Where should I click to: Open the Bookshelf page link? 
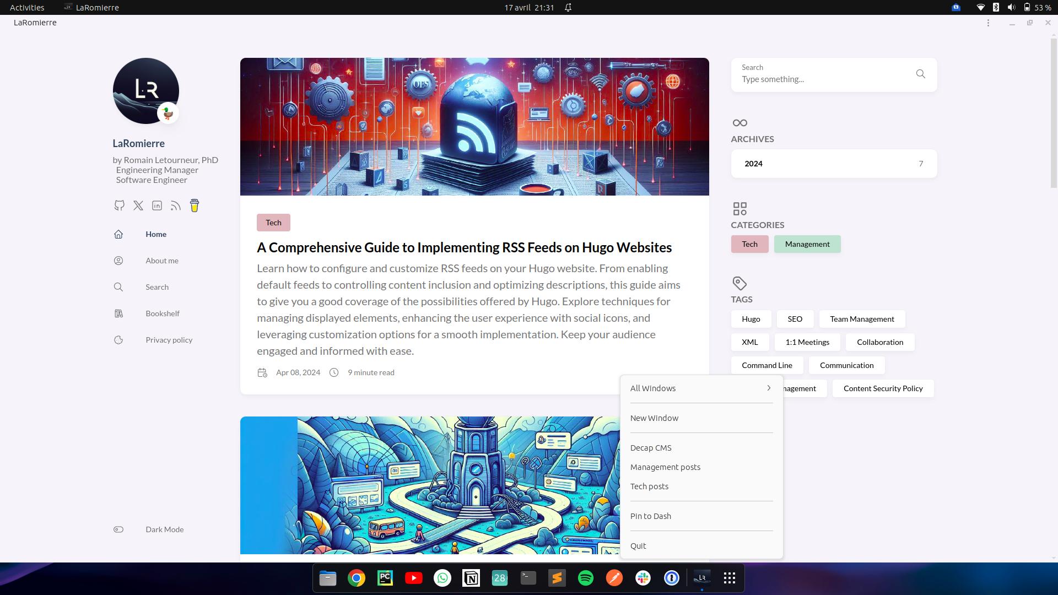pos(163,313)
